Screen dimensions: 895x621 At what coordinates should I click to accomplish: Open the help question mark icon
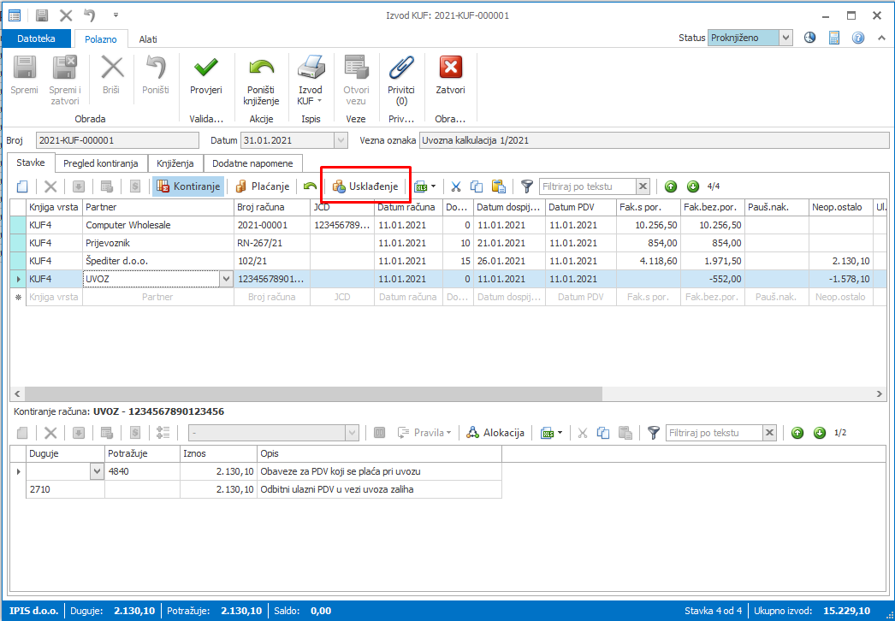pos(858,38)
